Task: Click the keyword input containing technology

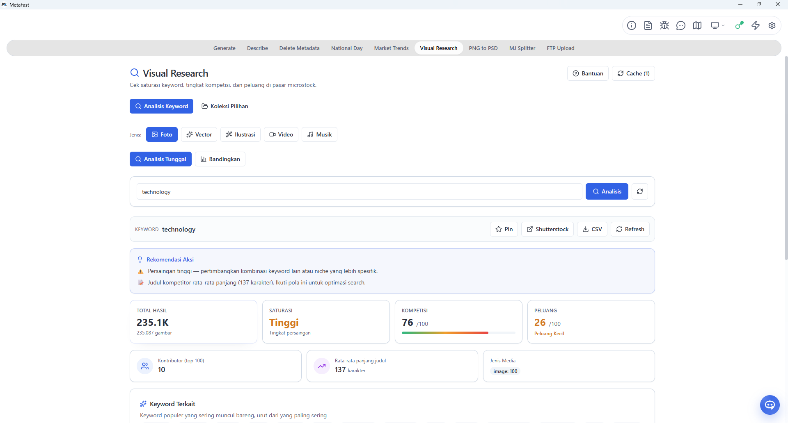Action: 359,191
